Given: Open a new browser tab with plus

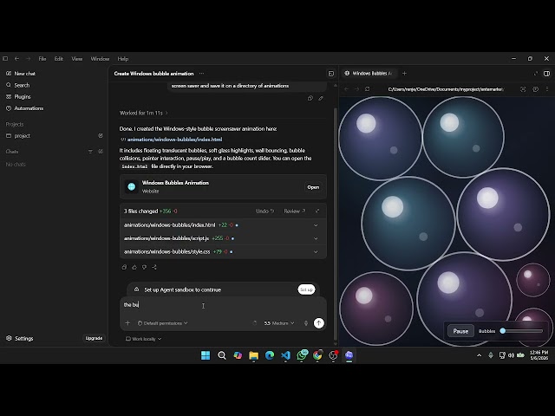Looking at the screenshot, I should pos(405,73).
